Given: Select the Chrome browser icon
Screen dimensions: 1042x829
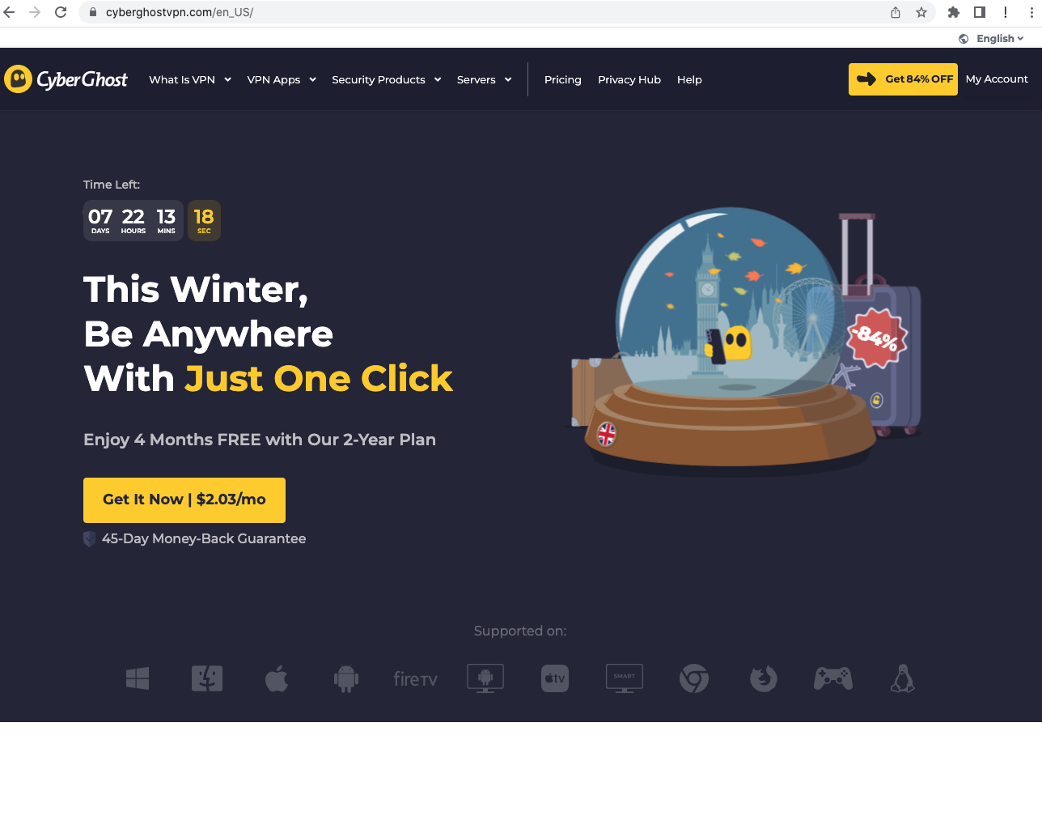Looking at the screenshot, I should click(x=694, y=678).
